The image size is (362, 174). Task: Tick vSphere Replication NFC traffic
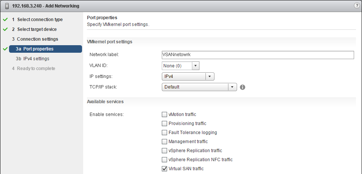click(x=164, y=160)
